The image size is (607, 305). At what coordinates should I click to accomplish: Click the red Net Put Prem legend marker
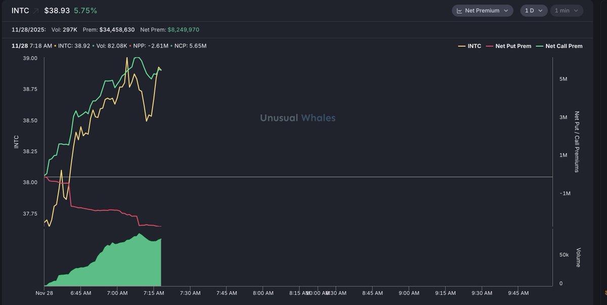pos(489,46)
